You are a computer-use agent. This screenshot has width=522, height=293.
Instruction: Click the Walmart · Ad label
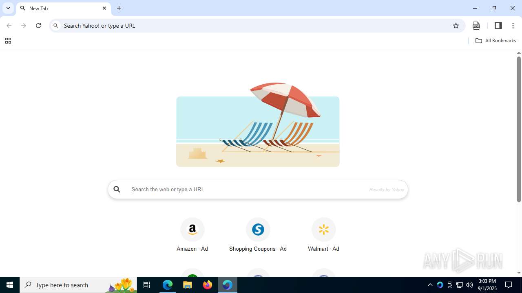(x=324, y=249)
